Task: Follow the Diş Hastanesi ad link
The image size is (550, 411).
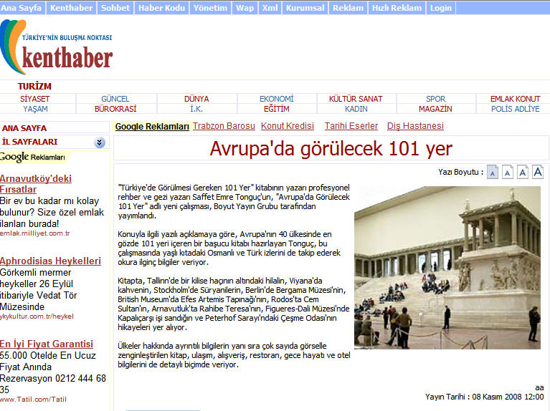Action: click(x=415, y=126)
